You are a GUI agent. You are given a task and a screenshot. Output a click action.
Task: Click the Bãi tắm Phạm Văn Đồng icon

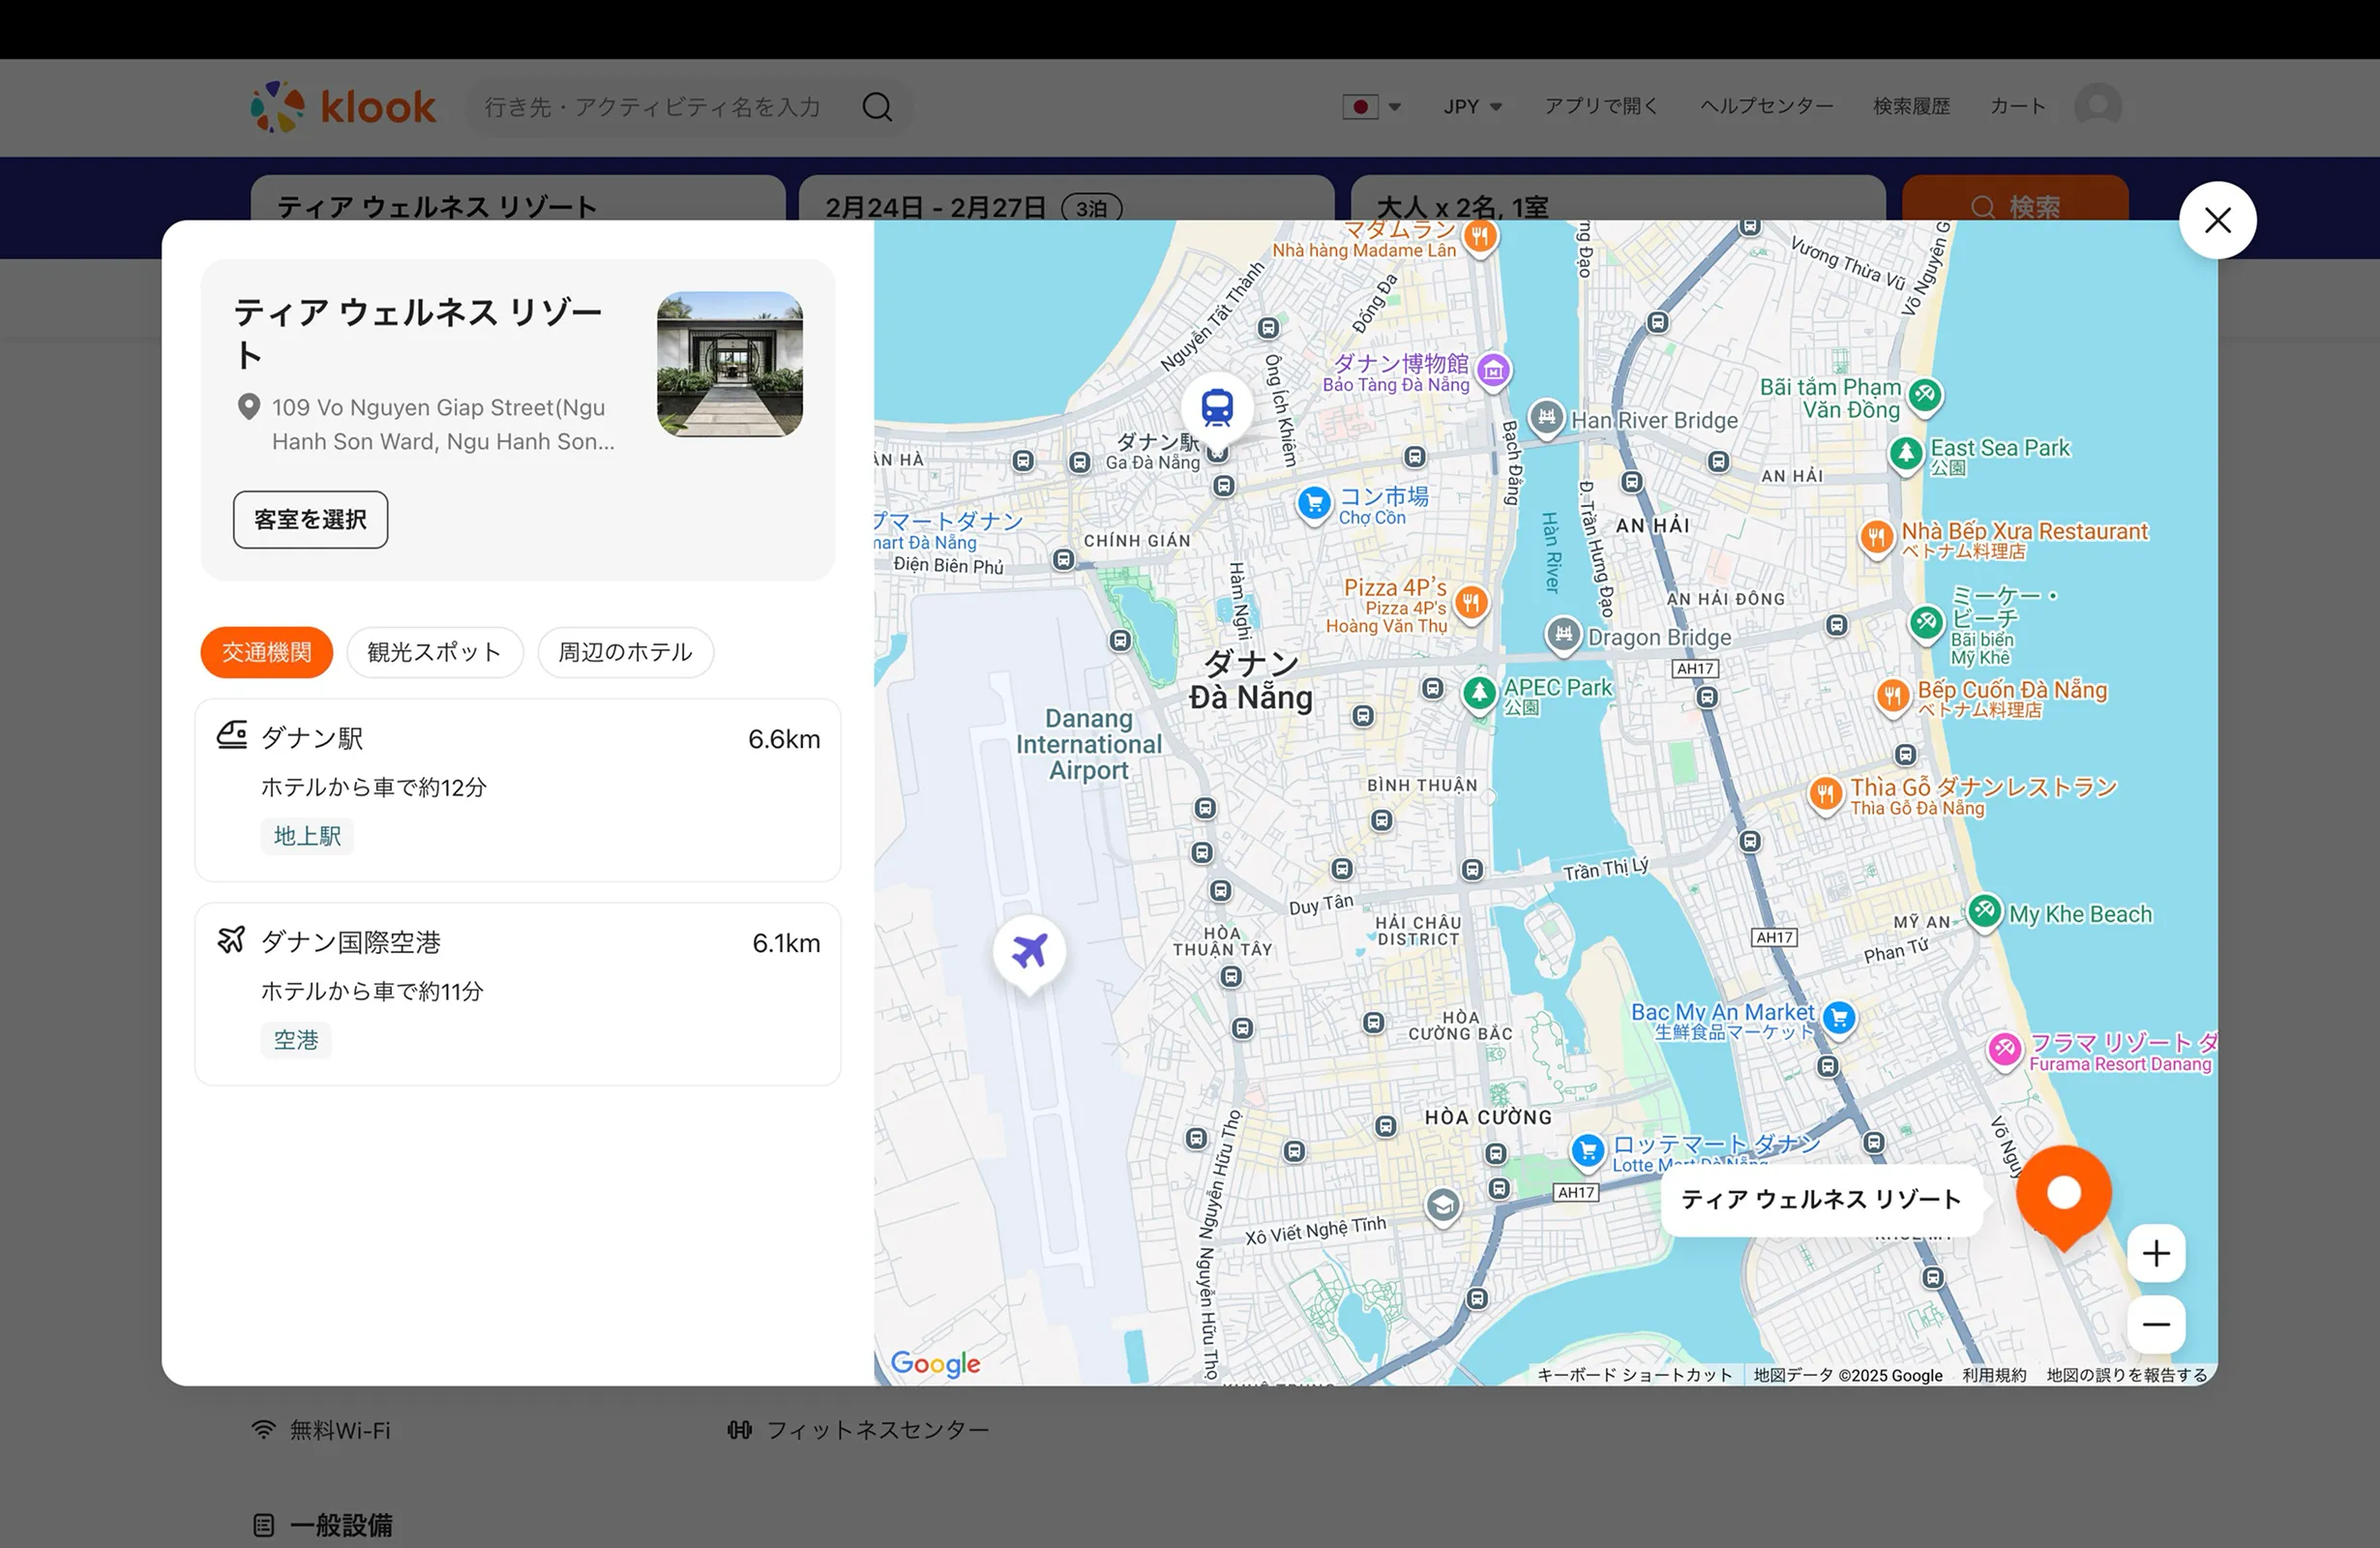coord(1925,395)
